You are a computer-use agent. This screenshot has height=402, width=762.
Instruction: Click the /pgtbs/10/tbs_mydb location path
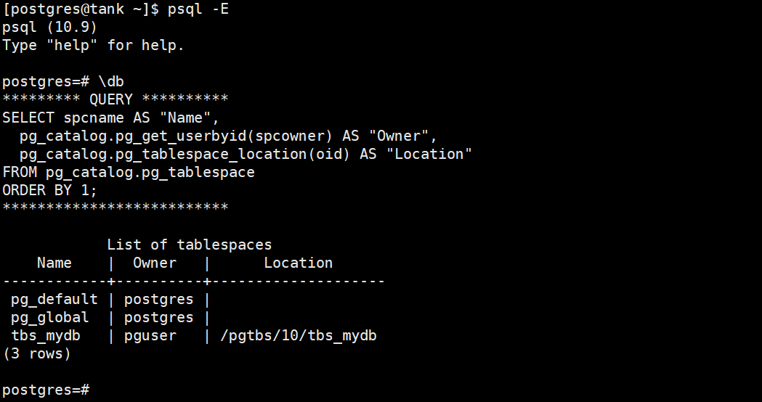tap(298, 335)
